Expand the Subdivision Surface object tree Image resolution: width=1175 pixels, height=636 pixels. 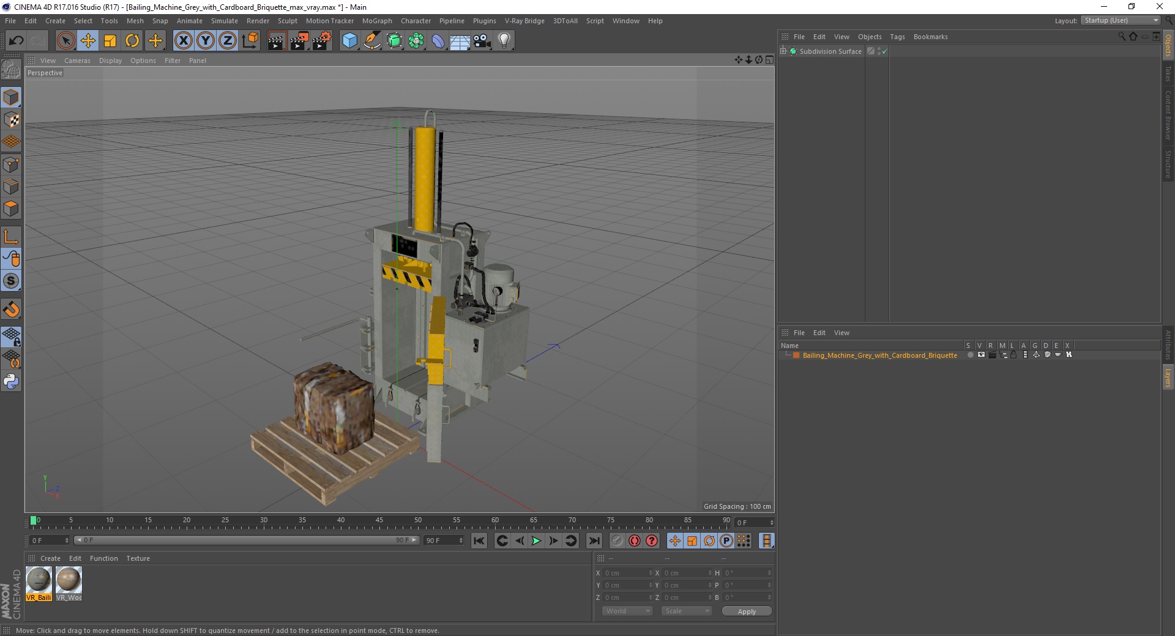point(783,51)
